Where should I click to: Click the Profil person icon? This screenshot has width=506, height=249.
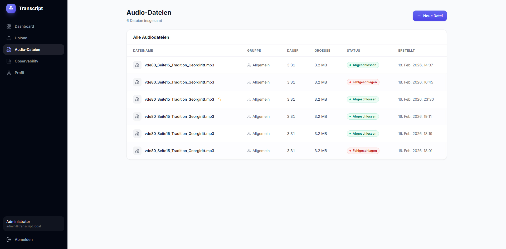(9, 73)
